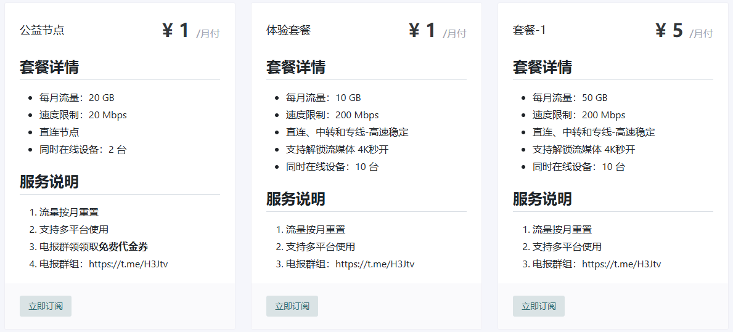Click the 速度限制：20 Mbps item
The image size is (733, 332).
pos(83,115)
